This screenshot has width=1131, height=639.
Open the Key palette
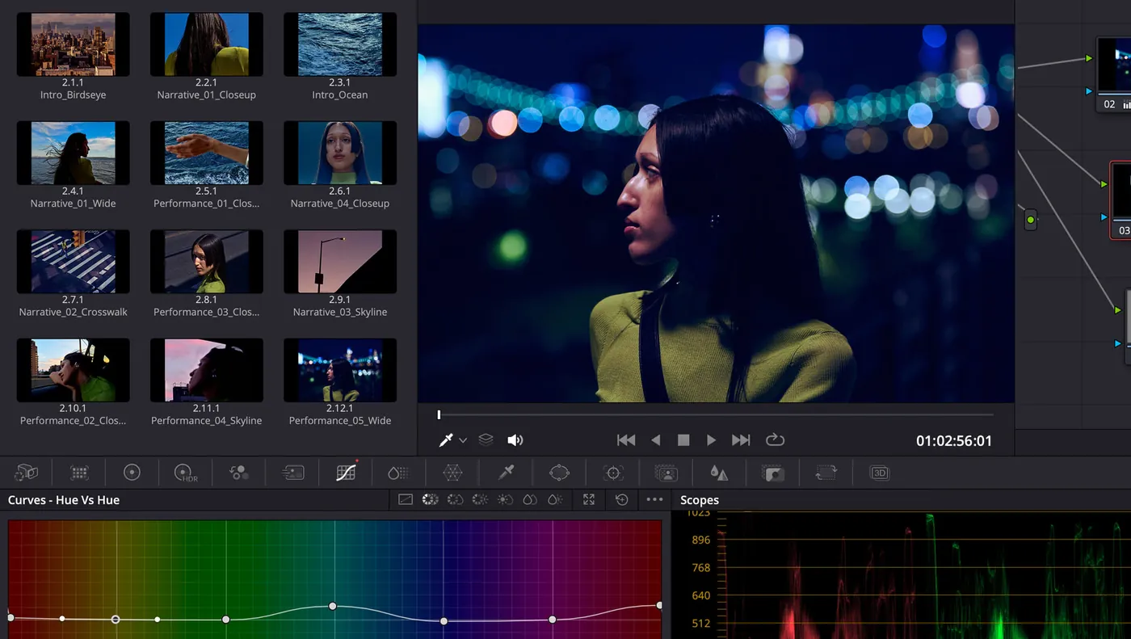pyautogui.click(x=773, y=473)
